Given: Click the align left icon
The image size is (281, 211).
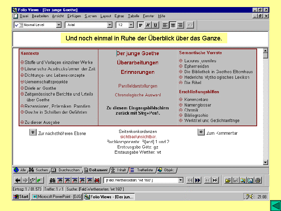Looking at the screenshot, I should (x=165, y=25).
